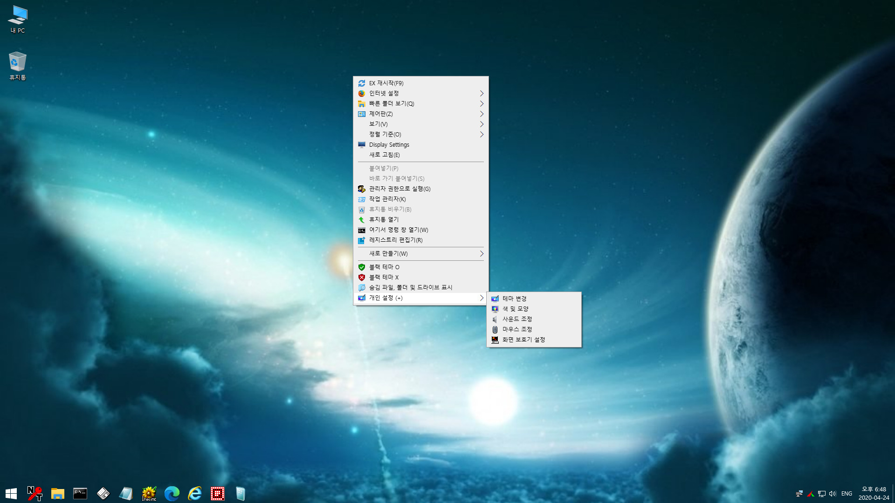895x503 pixels.
Task: Open the red square pattern taskbar icon
Action: (x=217, y=494)
